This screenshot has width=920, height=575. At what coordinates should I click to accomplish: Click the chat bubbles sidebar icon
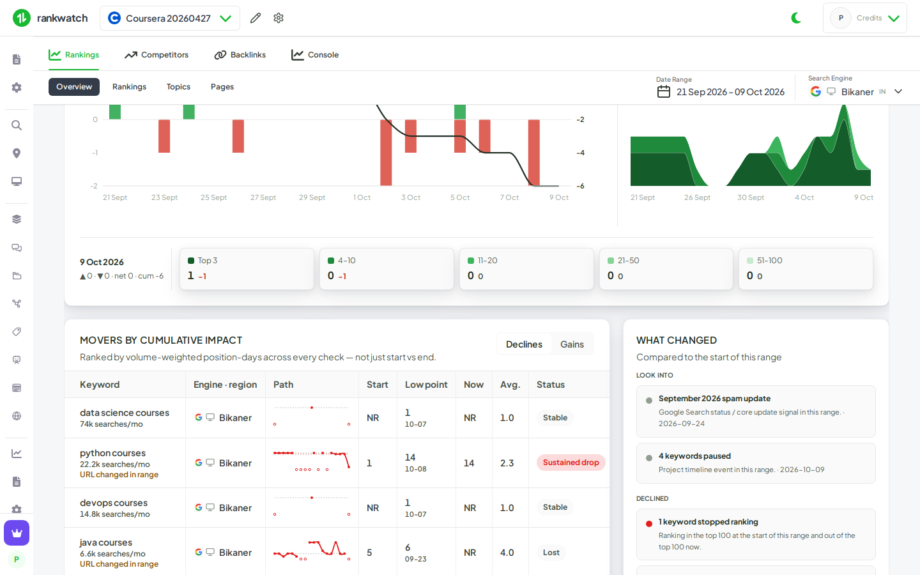(17, 247)
